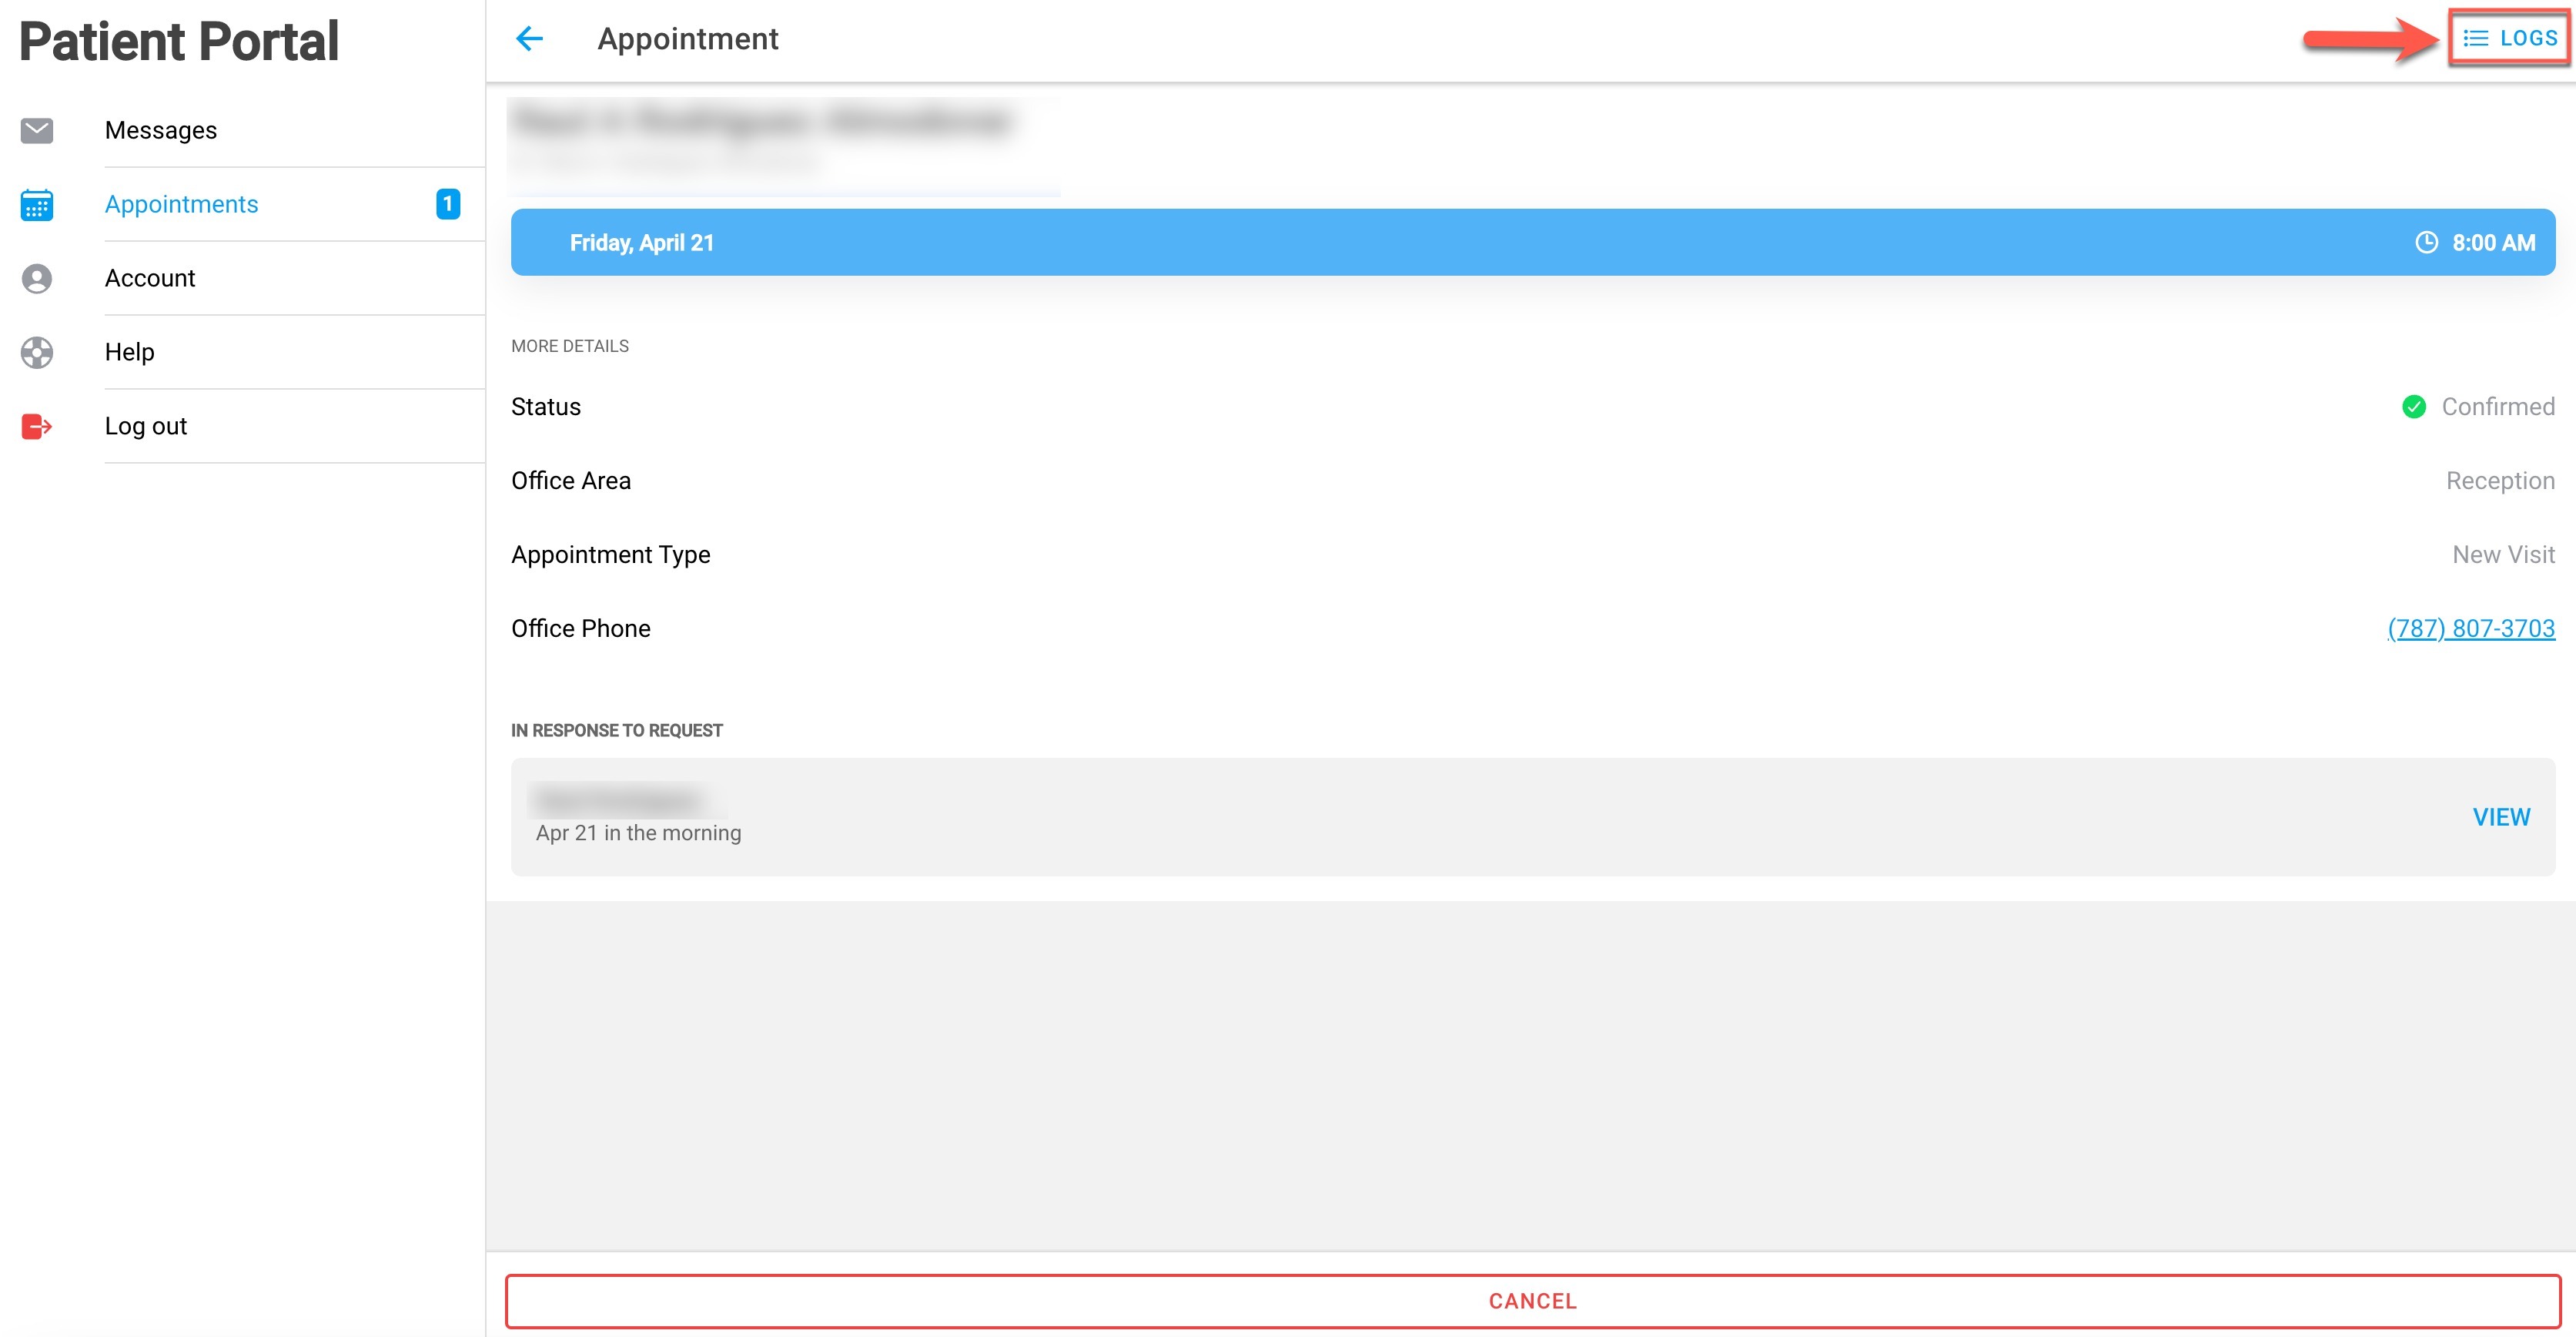Click the Appointments calendar icon

(x=37, y=205)
